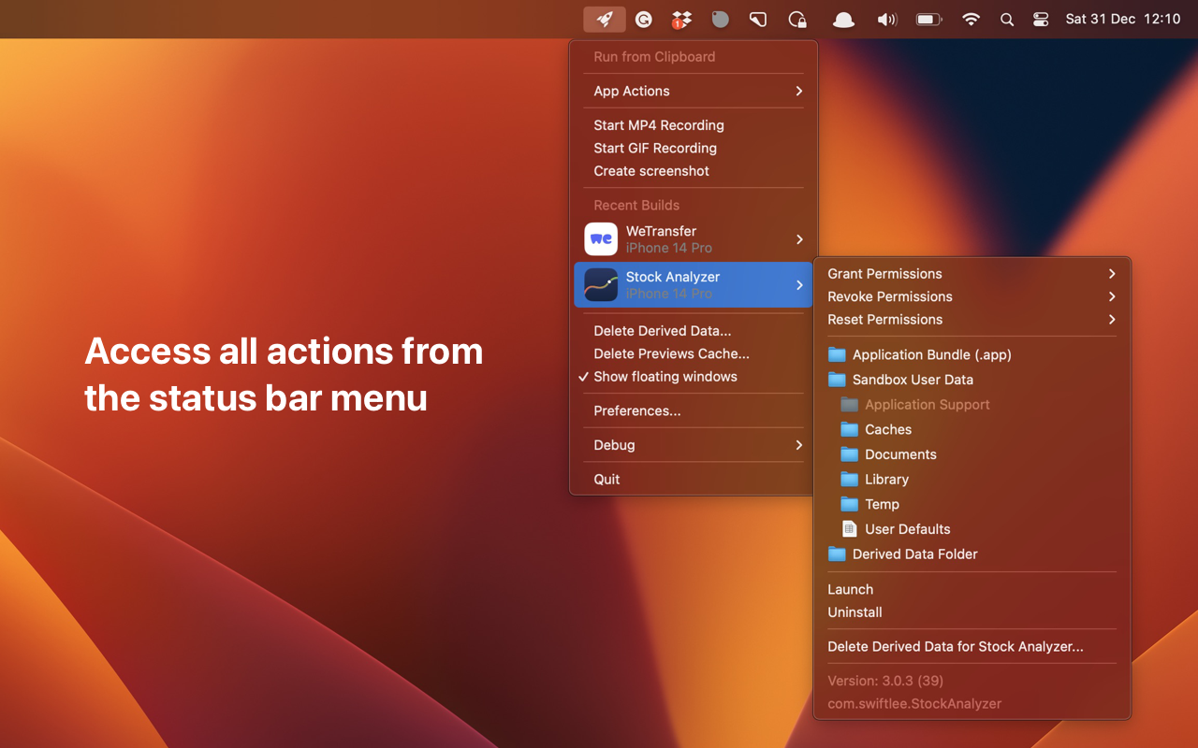The width and height of the screenshot is (1198, 748).
Task: Choose Create screenshot menu item
Action: [x=650, y=171]
